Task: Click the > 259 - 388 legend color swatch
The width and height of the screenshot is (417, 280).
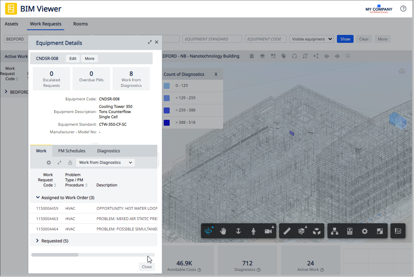Action: click(167, 111)
